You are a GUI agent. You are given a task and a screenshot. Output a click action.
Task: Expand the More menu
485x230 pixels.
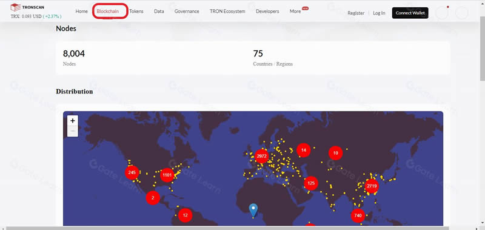(x=295, y=12)
